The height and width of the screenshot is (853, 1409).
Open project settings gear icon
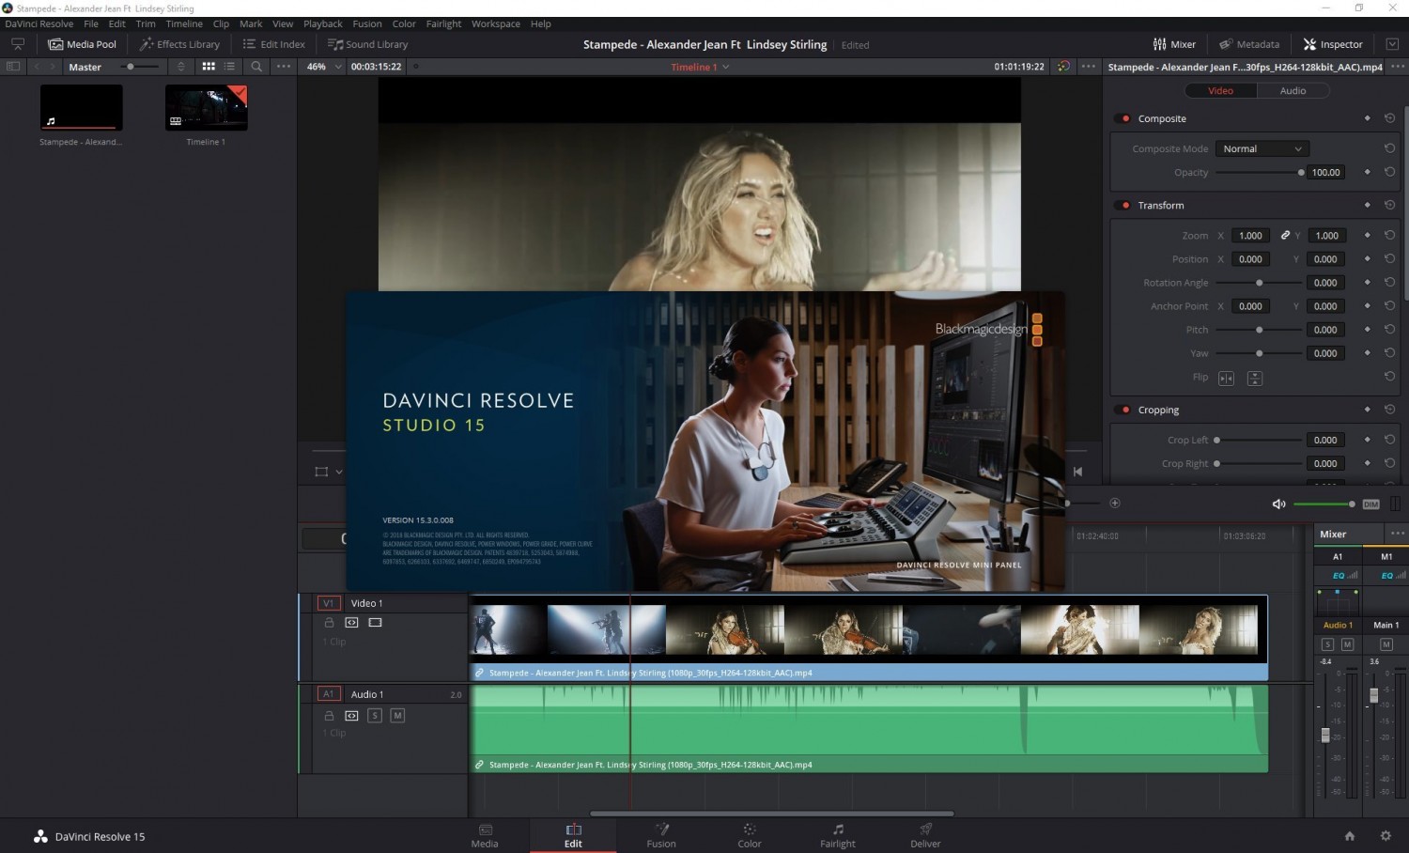pyautogui.click(x=1386, y=835)
